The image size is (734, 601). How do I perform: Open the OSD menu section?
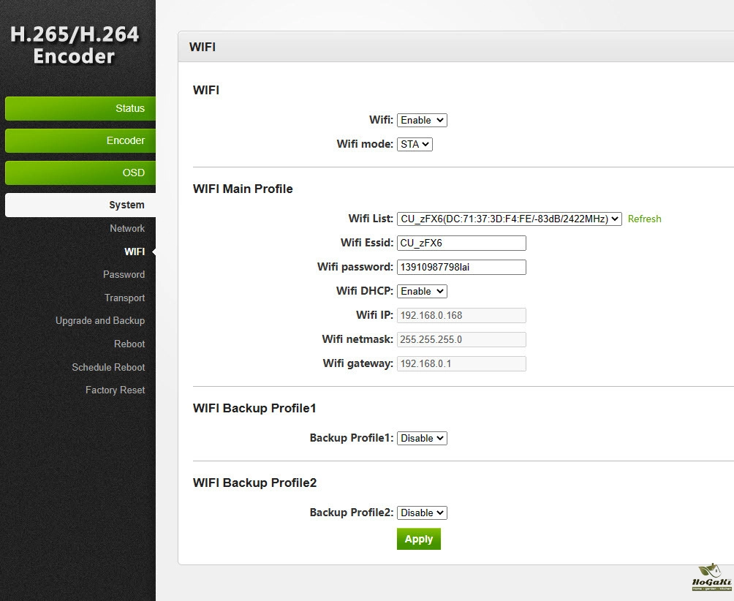coord(80,173)
